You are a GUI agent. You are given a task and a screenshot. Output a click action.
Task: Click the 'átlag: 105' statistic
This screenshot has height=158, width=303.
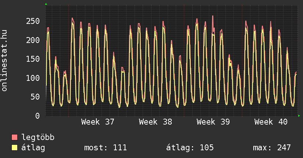pyautogui.click(x=190, y=148)
